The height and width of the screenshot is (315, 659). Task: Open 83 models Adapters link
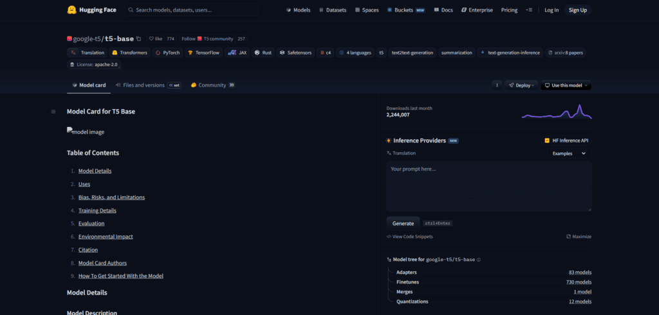pos(580,273)
